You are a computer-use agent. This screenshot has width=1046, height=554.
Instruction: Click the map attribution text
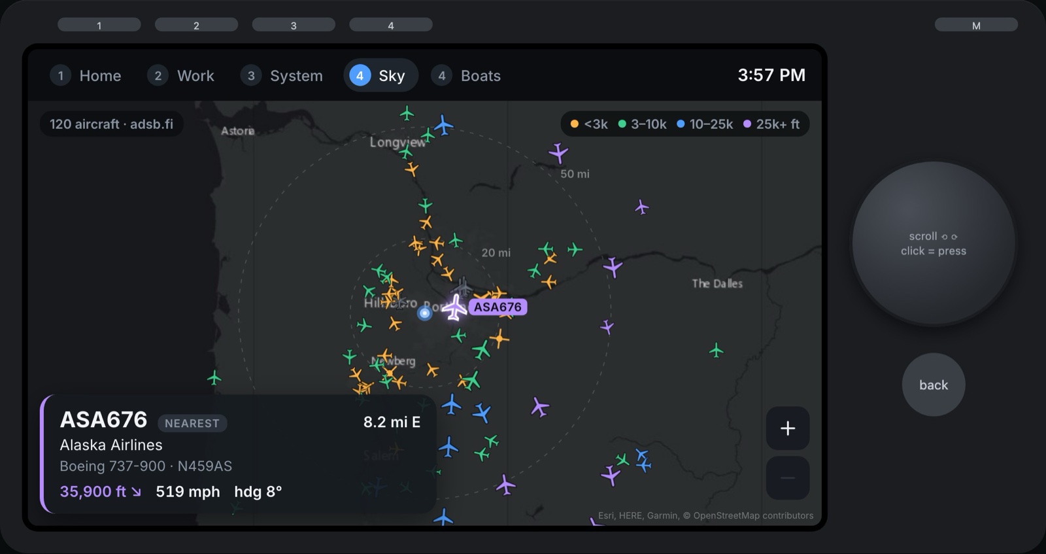point(706,515)
